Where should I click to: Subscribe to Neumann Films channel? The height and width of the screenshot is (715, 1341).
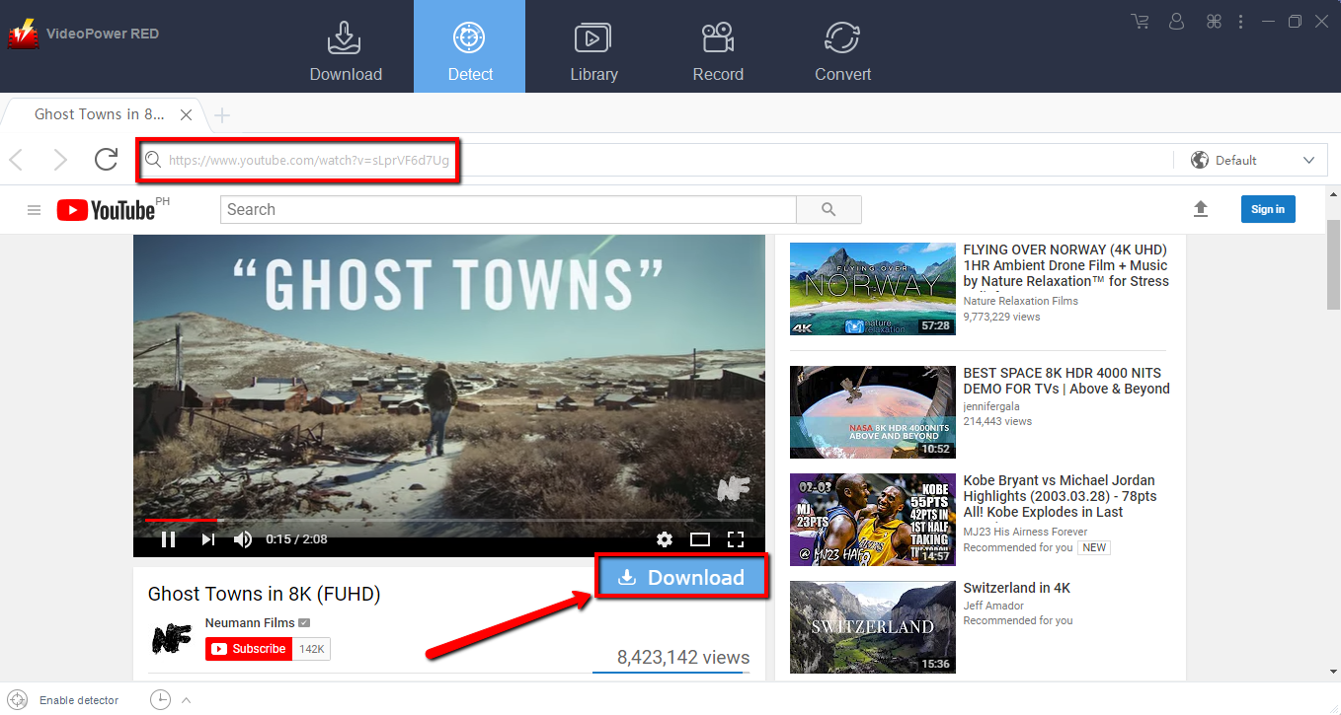coord(249,649)
